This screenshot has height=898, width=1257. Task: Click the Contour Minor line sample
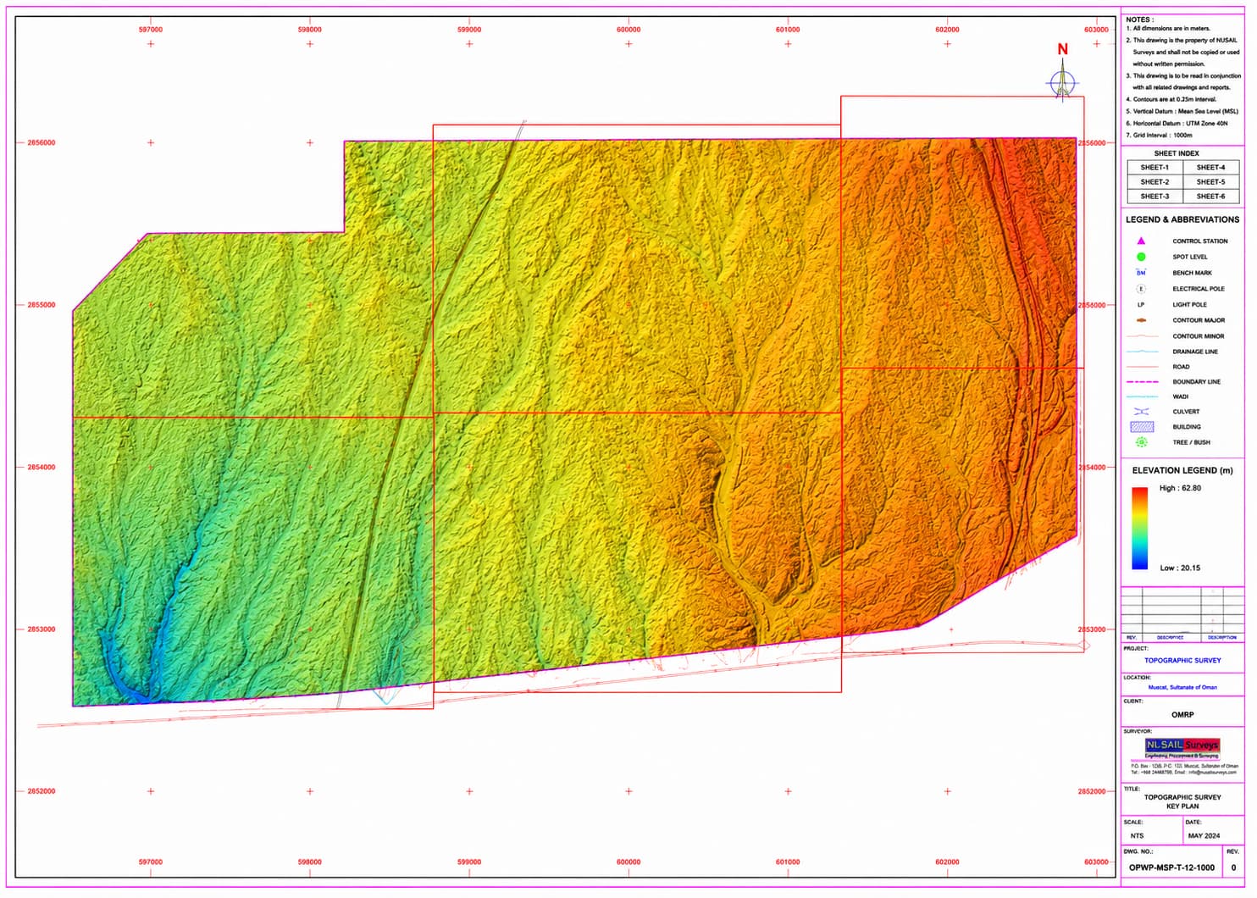pos(1143,336)
